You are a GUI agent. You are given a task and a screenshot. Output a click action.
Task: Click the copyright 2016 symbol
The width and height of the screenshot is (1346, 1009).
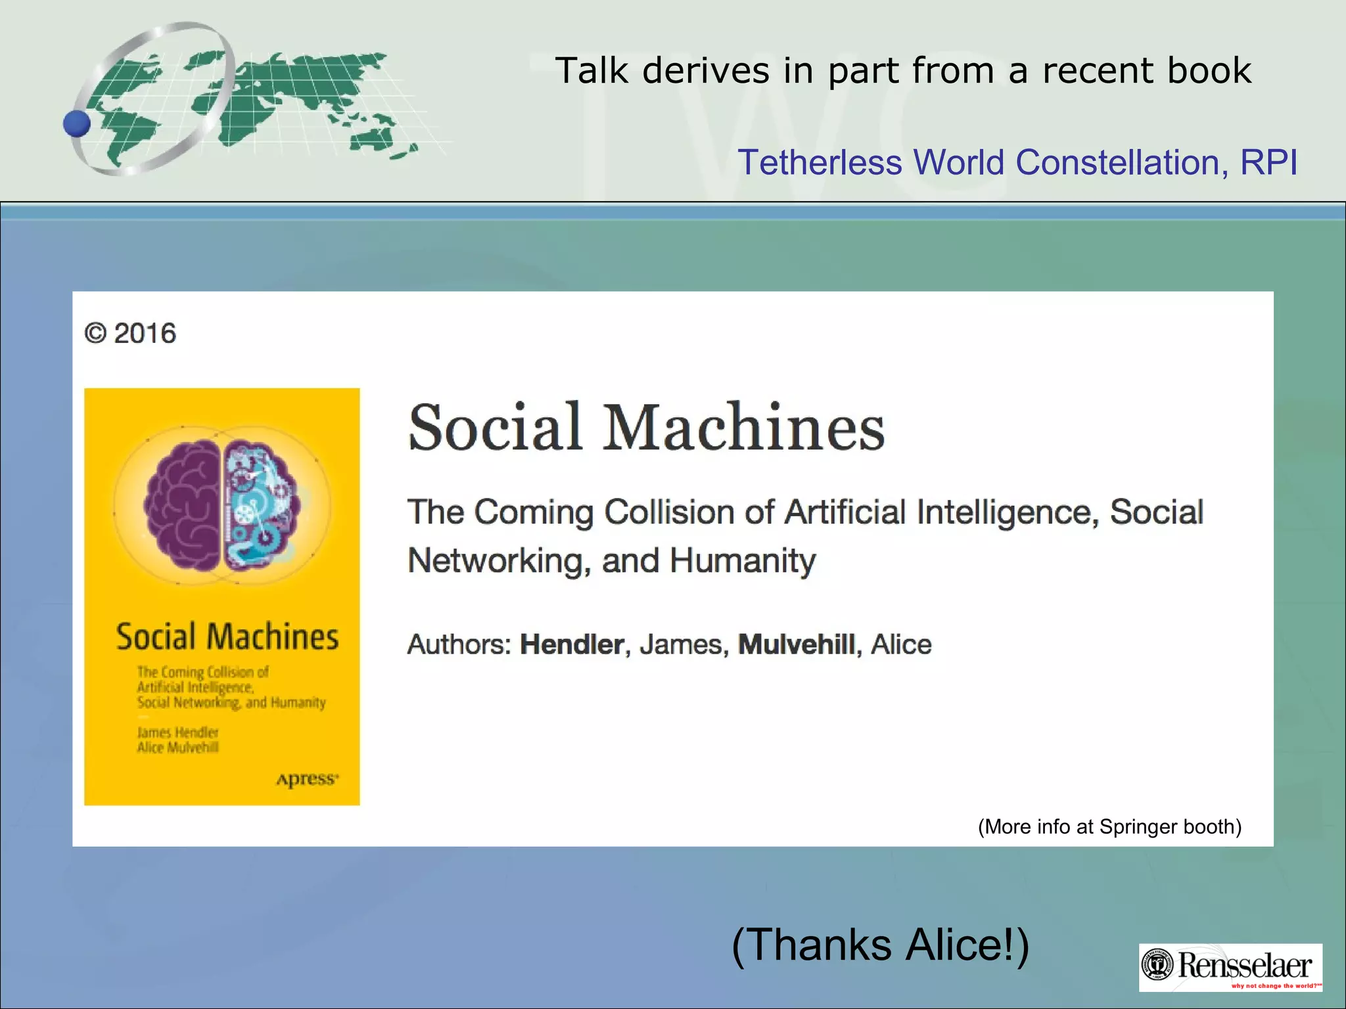(x=96, y=333)
